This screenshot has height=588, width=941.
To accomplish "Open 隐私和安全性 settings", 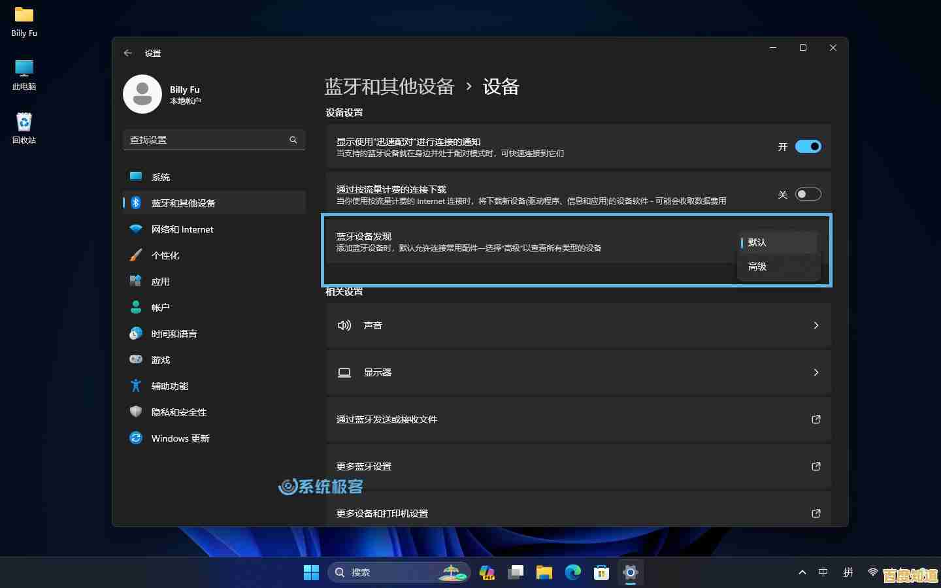I will [178, 412].
